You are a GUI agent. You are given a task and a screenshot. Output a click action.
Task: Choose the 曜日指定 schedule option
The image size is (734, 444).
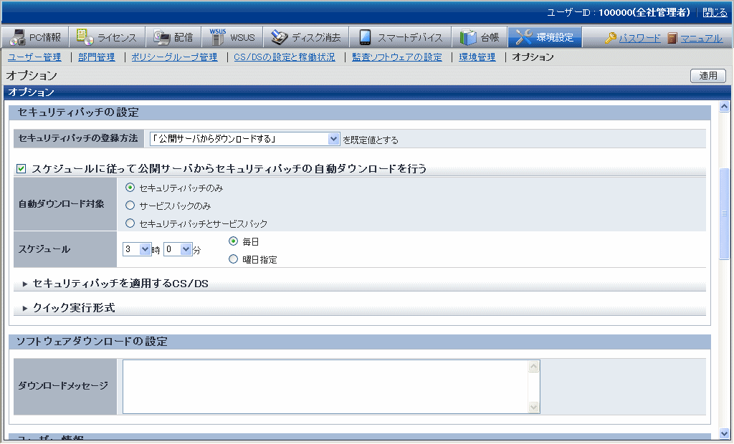click(x=233, y=259)
